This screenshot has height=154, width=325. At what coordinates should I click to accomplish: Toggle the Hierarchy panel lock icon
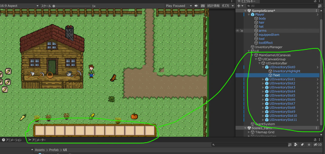(x=315, y=1)
